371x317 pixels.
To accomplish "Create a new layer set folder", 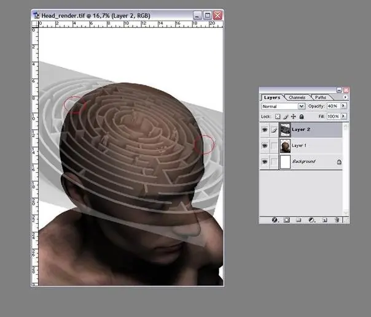I will (299, 219).
